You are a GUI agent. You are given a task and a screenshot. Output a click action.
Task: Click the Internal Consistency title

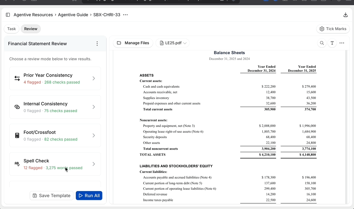pos(46,104)
